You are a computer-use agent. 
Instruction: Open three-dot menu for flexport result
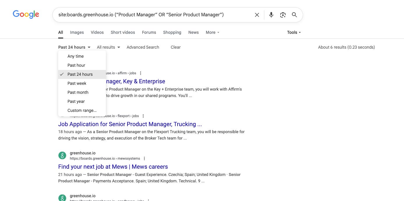[143, 116]
